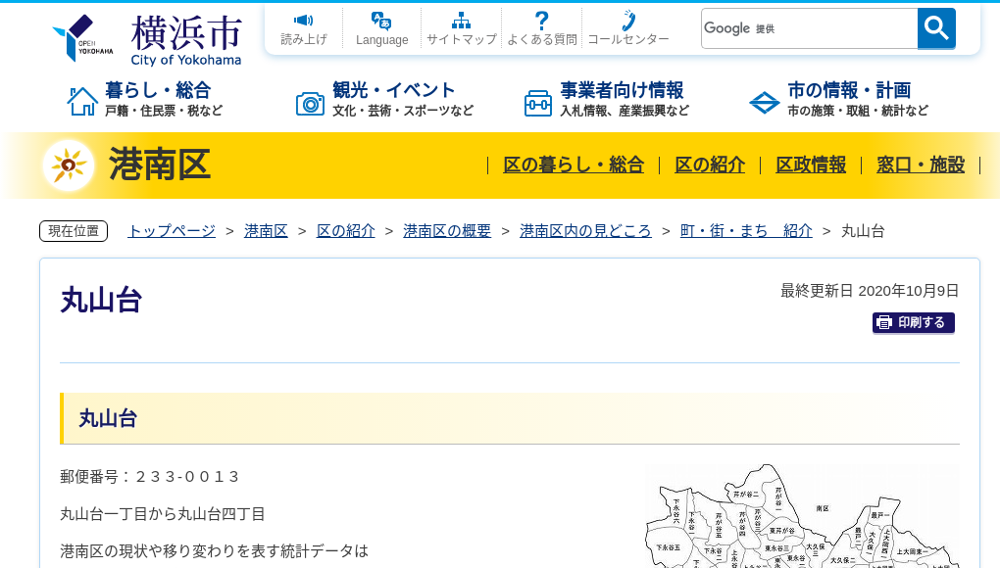The width and height of the screenshot is (1000, 568).
Task: Select the 区の紹介 navigation item
Action: (709, 166)
